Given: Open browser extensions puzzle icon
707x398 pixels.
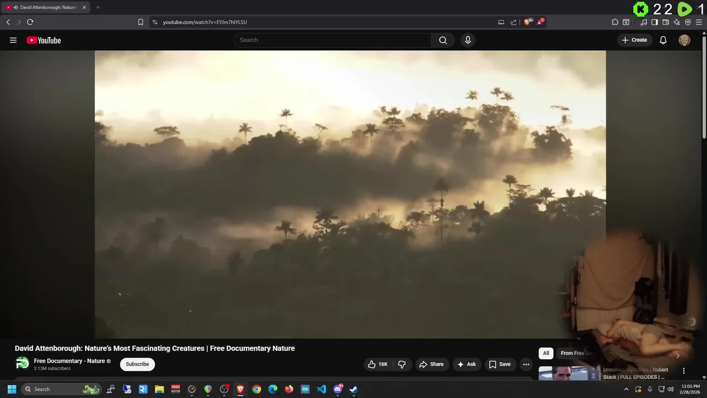Looking at the screenshot, I should [615, 22].
